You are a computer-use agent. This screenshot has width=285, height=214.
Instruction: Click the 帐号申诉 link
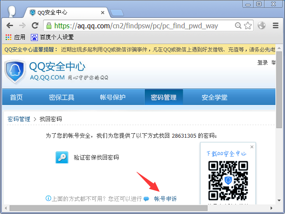[x=165, y=199]
